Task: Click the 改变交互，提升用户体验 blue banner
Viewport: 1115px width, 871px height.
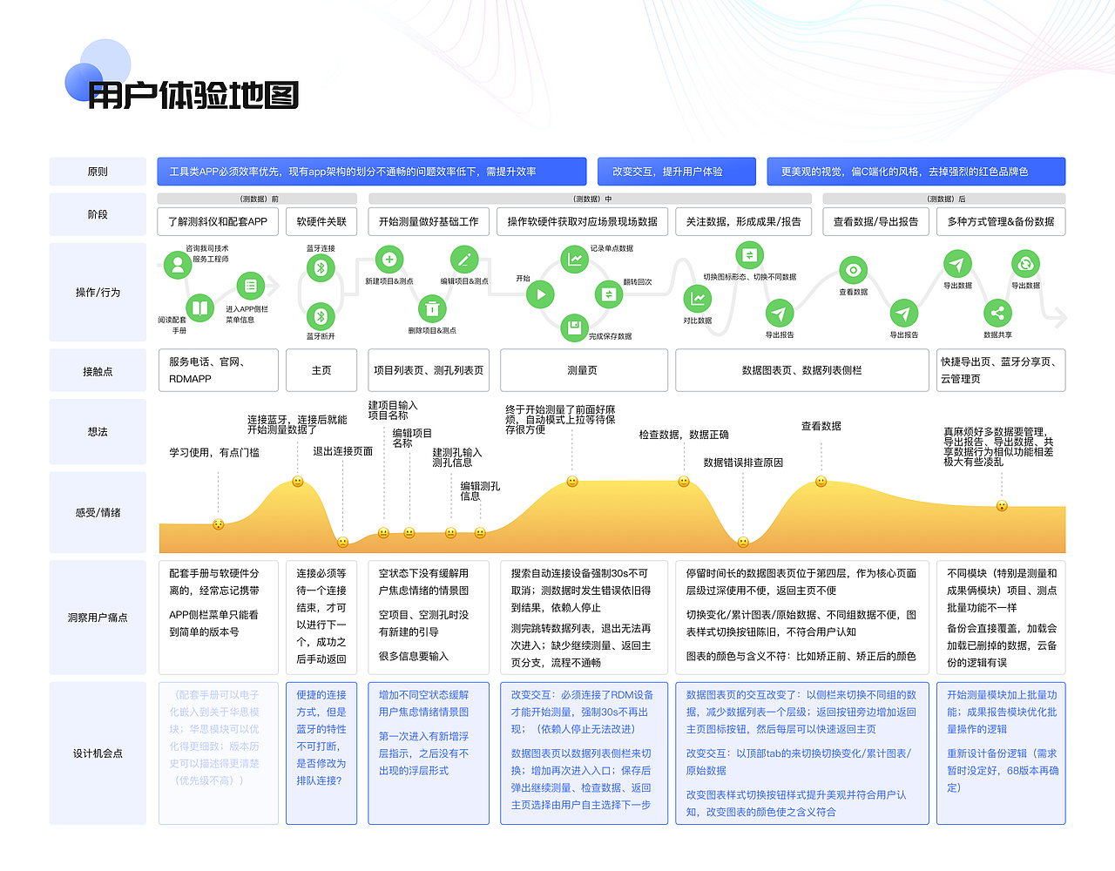Action: pyautogui.click(x=676, y=172)
